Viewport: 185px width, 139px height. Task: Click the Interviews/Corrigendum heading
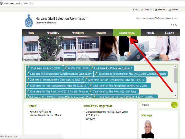98,106
